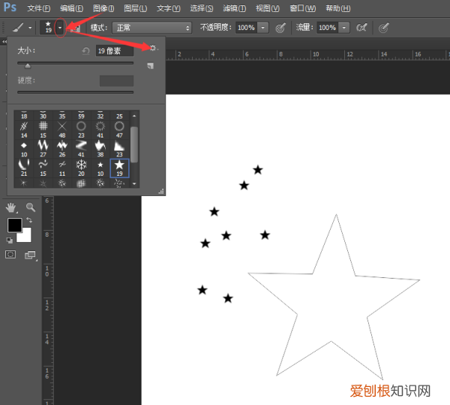450x405 pixels.
Task: Open brush picker gear settings menu
Action: click(153, 48)
